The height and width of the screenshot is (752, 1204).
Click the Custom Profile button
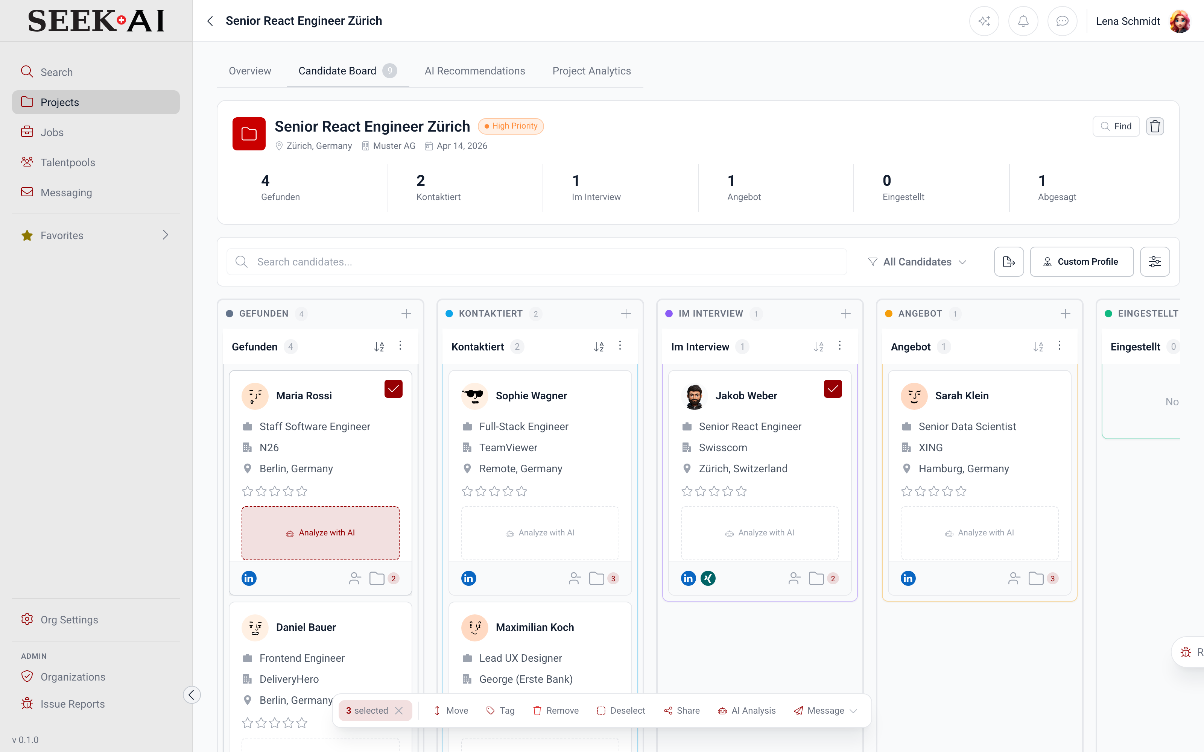pyautogui.click(x=1082, y=262)
